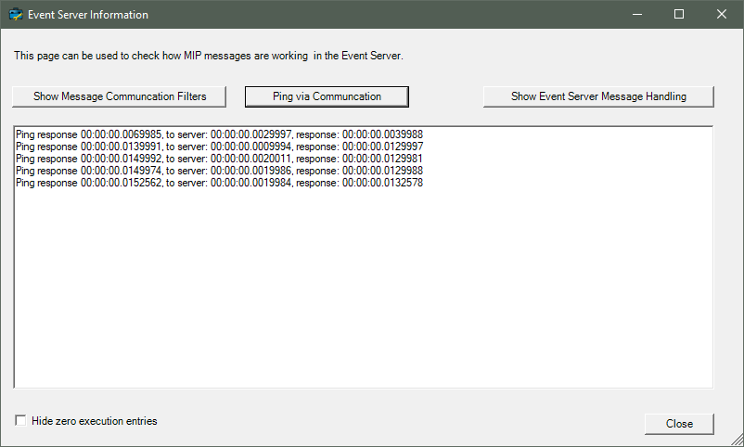Click response value 00:00:00.0132578 in last line

pos(382,183)
